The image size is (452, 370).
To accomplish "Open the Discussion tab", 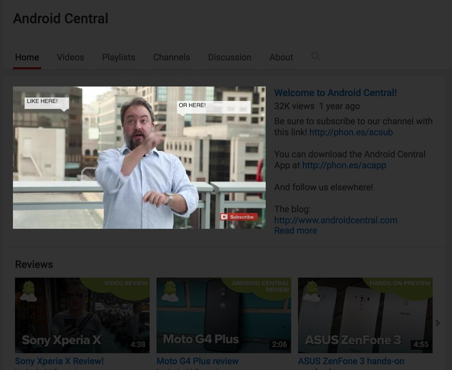I will (230, 57).
